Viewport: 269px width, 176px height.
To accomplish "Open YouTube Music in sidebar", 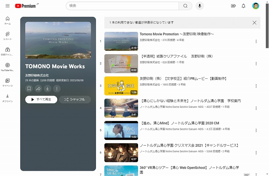I will pos(7,67).
